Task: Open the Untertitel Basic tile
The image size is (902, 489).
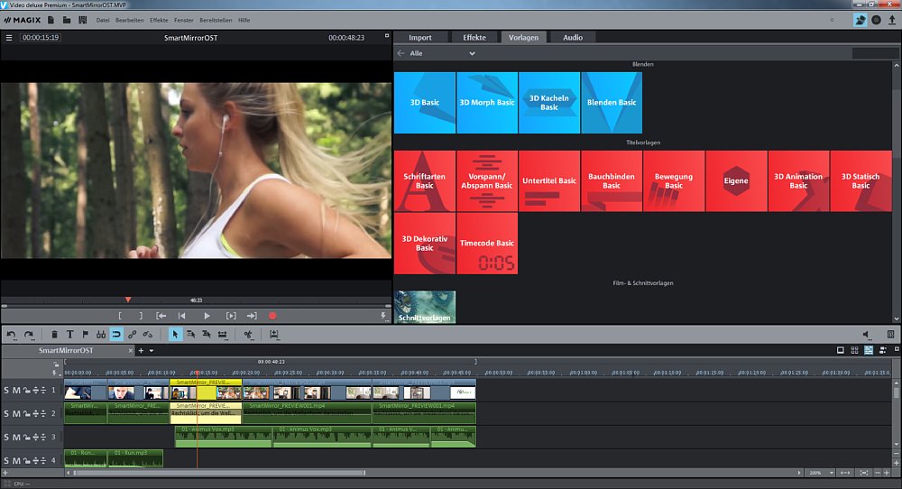Action: 548,180
